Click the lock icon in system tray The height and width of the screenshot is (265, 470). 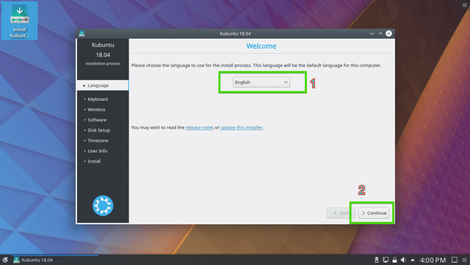click(395, 260)
